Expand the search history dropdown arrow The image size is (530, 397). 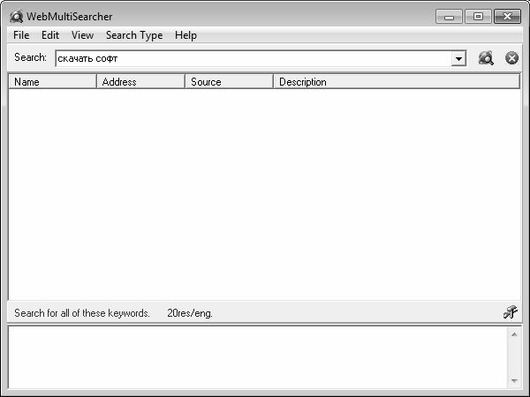(458, 59)
